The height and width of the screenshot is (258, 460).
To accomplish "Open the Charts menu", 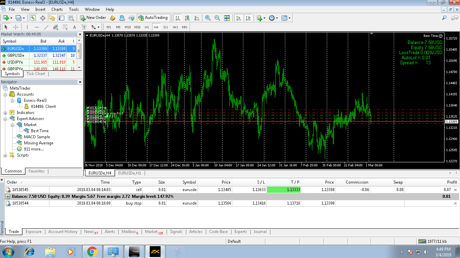I will tap(57, 9).
